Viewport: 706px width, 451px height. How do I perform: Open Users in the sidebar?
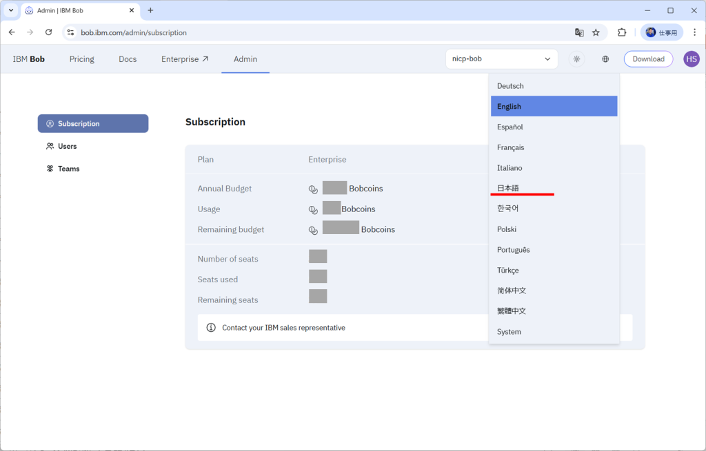(x=61, y=146)
